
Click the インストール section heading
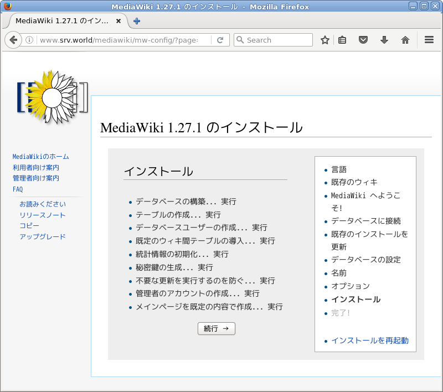pyautogui.click(x=158, y=172)
